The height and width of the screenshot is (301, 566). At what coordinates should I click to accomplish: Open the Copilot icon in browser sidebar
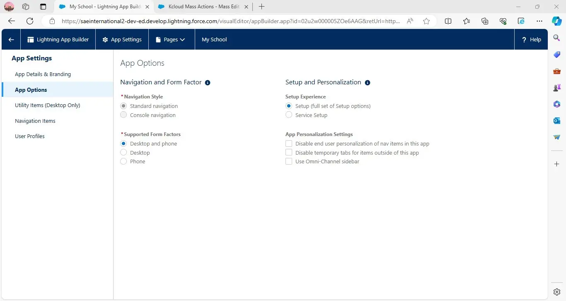click(556, 21)
